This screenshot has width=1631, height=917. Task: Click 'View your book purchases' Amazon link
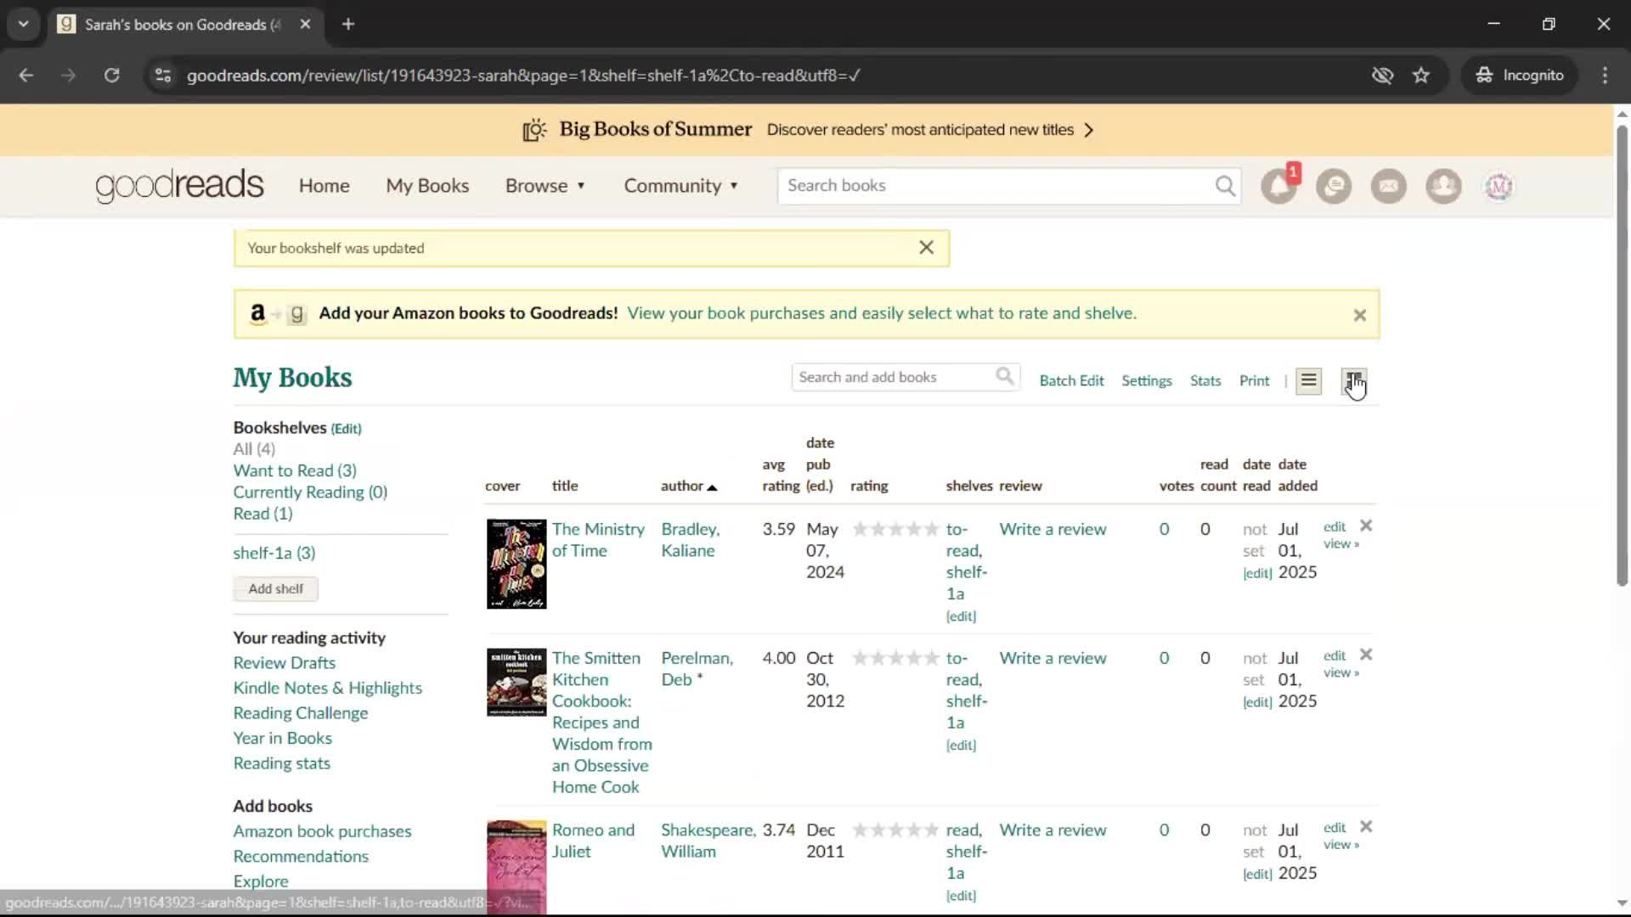pyautogui.click(x=882, y=313)
